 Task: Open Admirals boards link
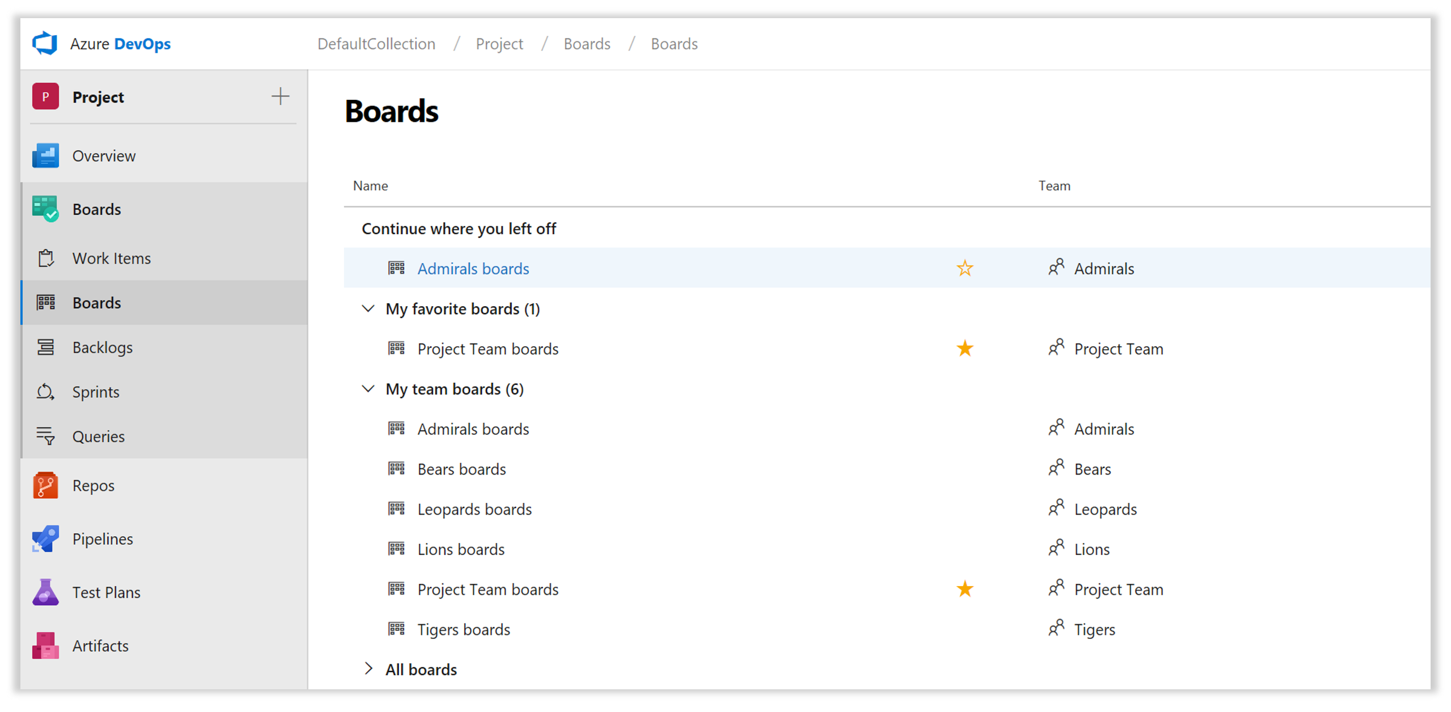(x=472, y=269)
